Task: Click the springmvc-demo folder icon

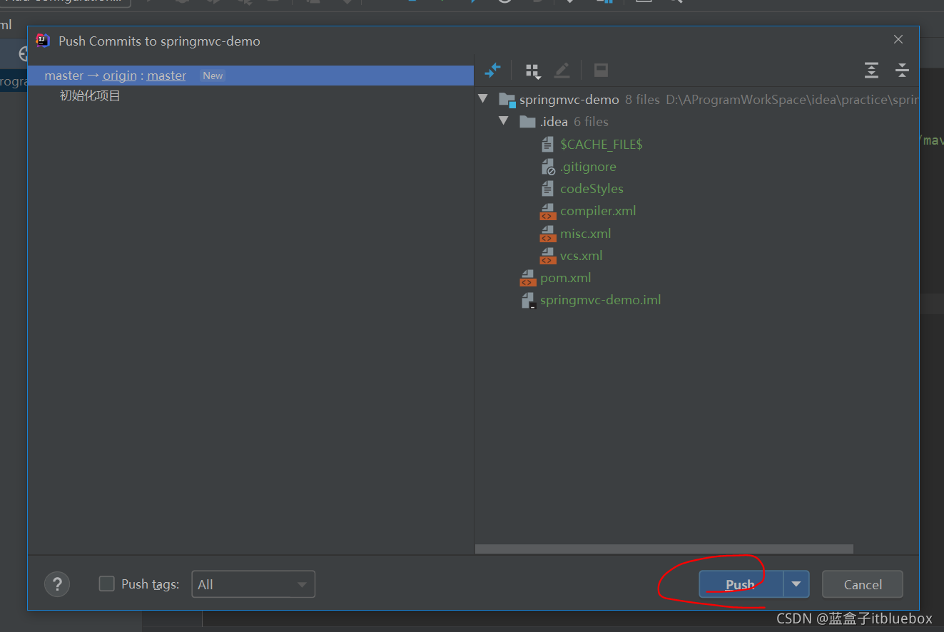Action: (507, 100)
